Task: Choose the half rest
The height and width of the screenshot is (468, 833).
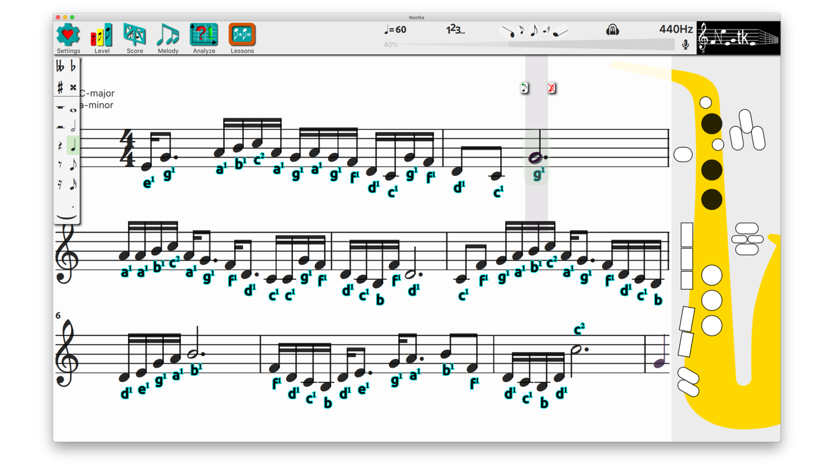Action: tap(60, 127)
